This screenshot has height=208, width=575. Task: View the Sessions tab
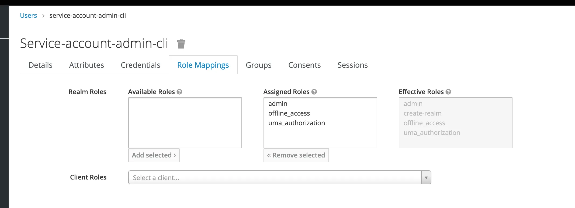[352, 65]
